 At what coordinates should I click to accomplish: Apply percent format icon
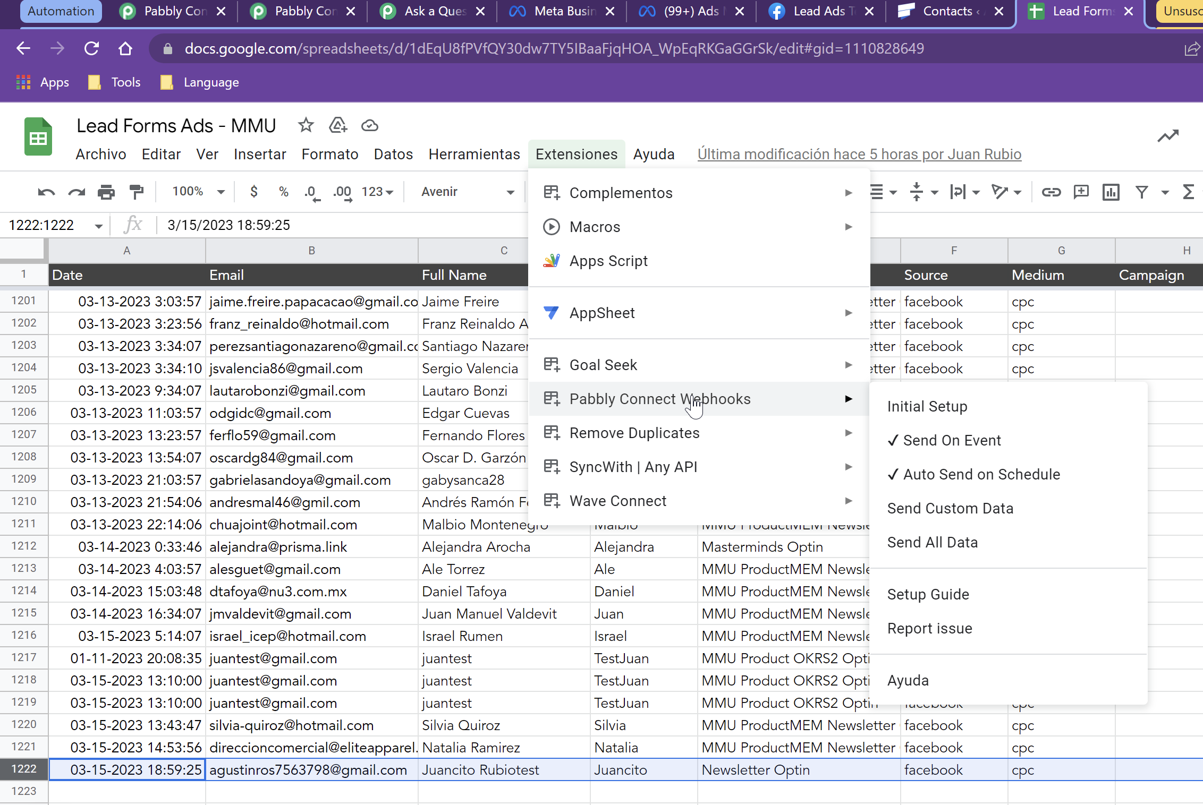point(284,192)
